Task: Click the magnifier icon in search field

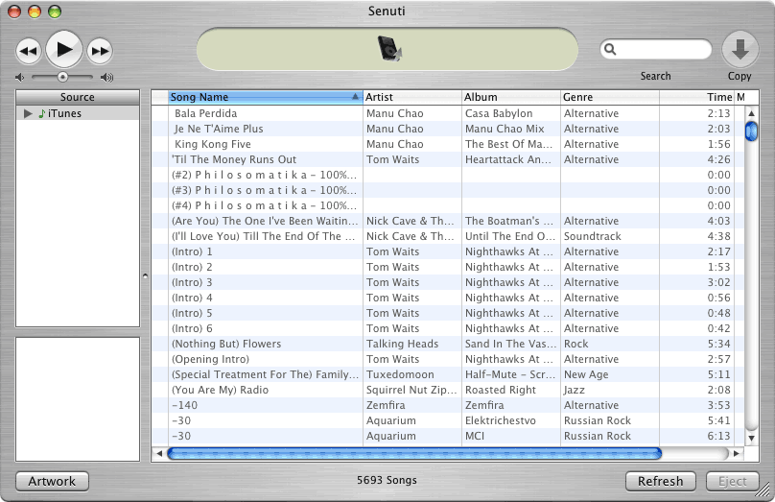Action: click(x=610, y=50)
